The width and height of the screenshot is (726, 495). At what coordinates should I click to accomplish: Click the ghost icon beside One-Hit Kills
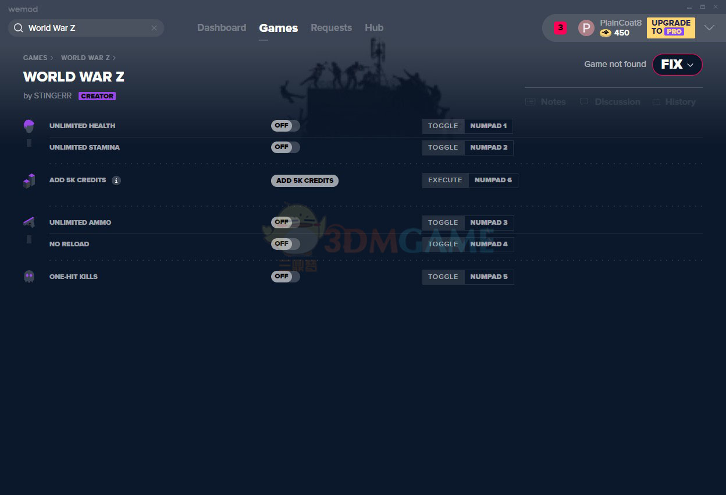29,277
